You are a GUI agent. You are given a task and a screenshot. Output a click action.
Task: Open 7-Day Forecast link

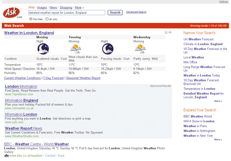tap(53, 78)
